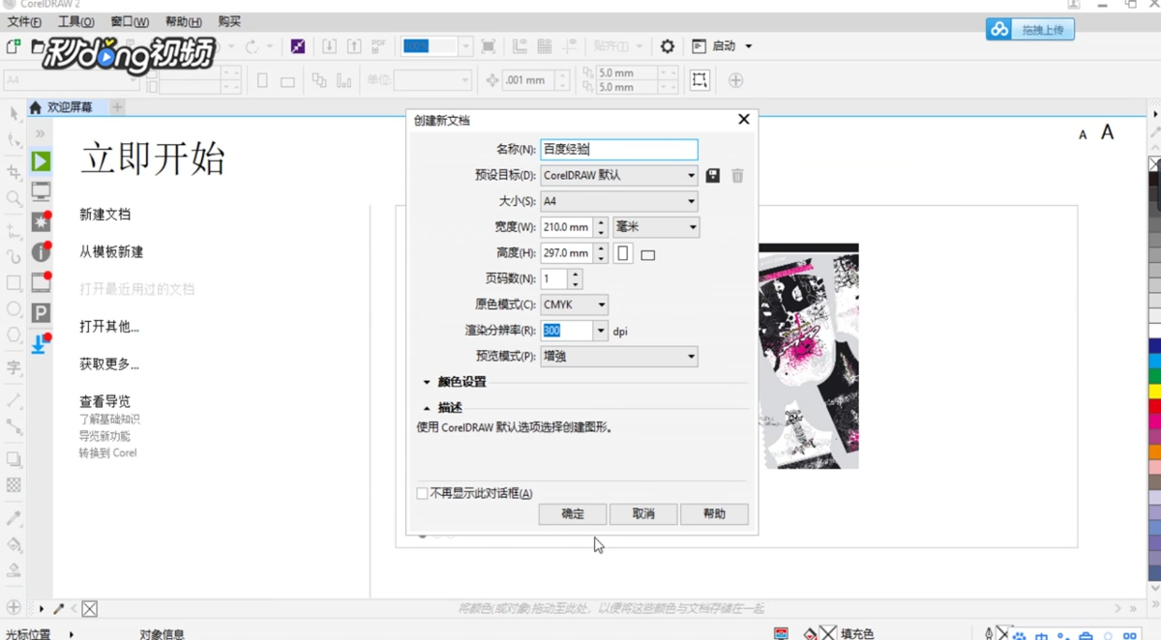The width and height of the screenshot is (1161, 640).
Task: Open the Workspace monitor icon in welcome sidebar
Action: (x=41, y=191)
